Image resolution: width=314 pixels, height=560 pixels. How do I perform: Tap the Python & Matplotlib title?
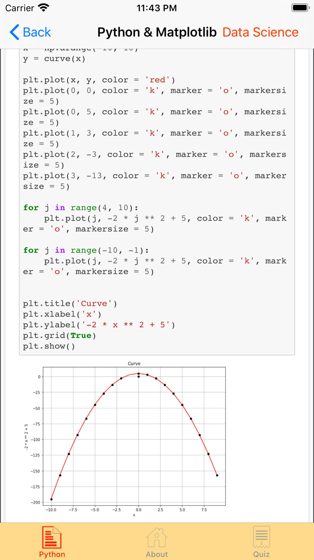tap(157, 32)
